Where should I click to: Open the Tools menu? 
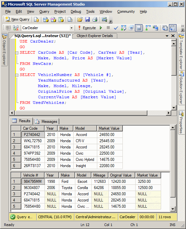coord(90,11)
